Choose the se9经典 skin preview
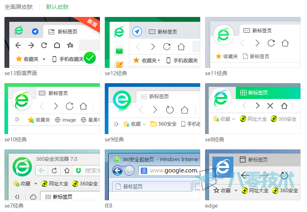This screenshot has height=212, width=307. (x=152, y=109)
